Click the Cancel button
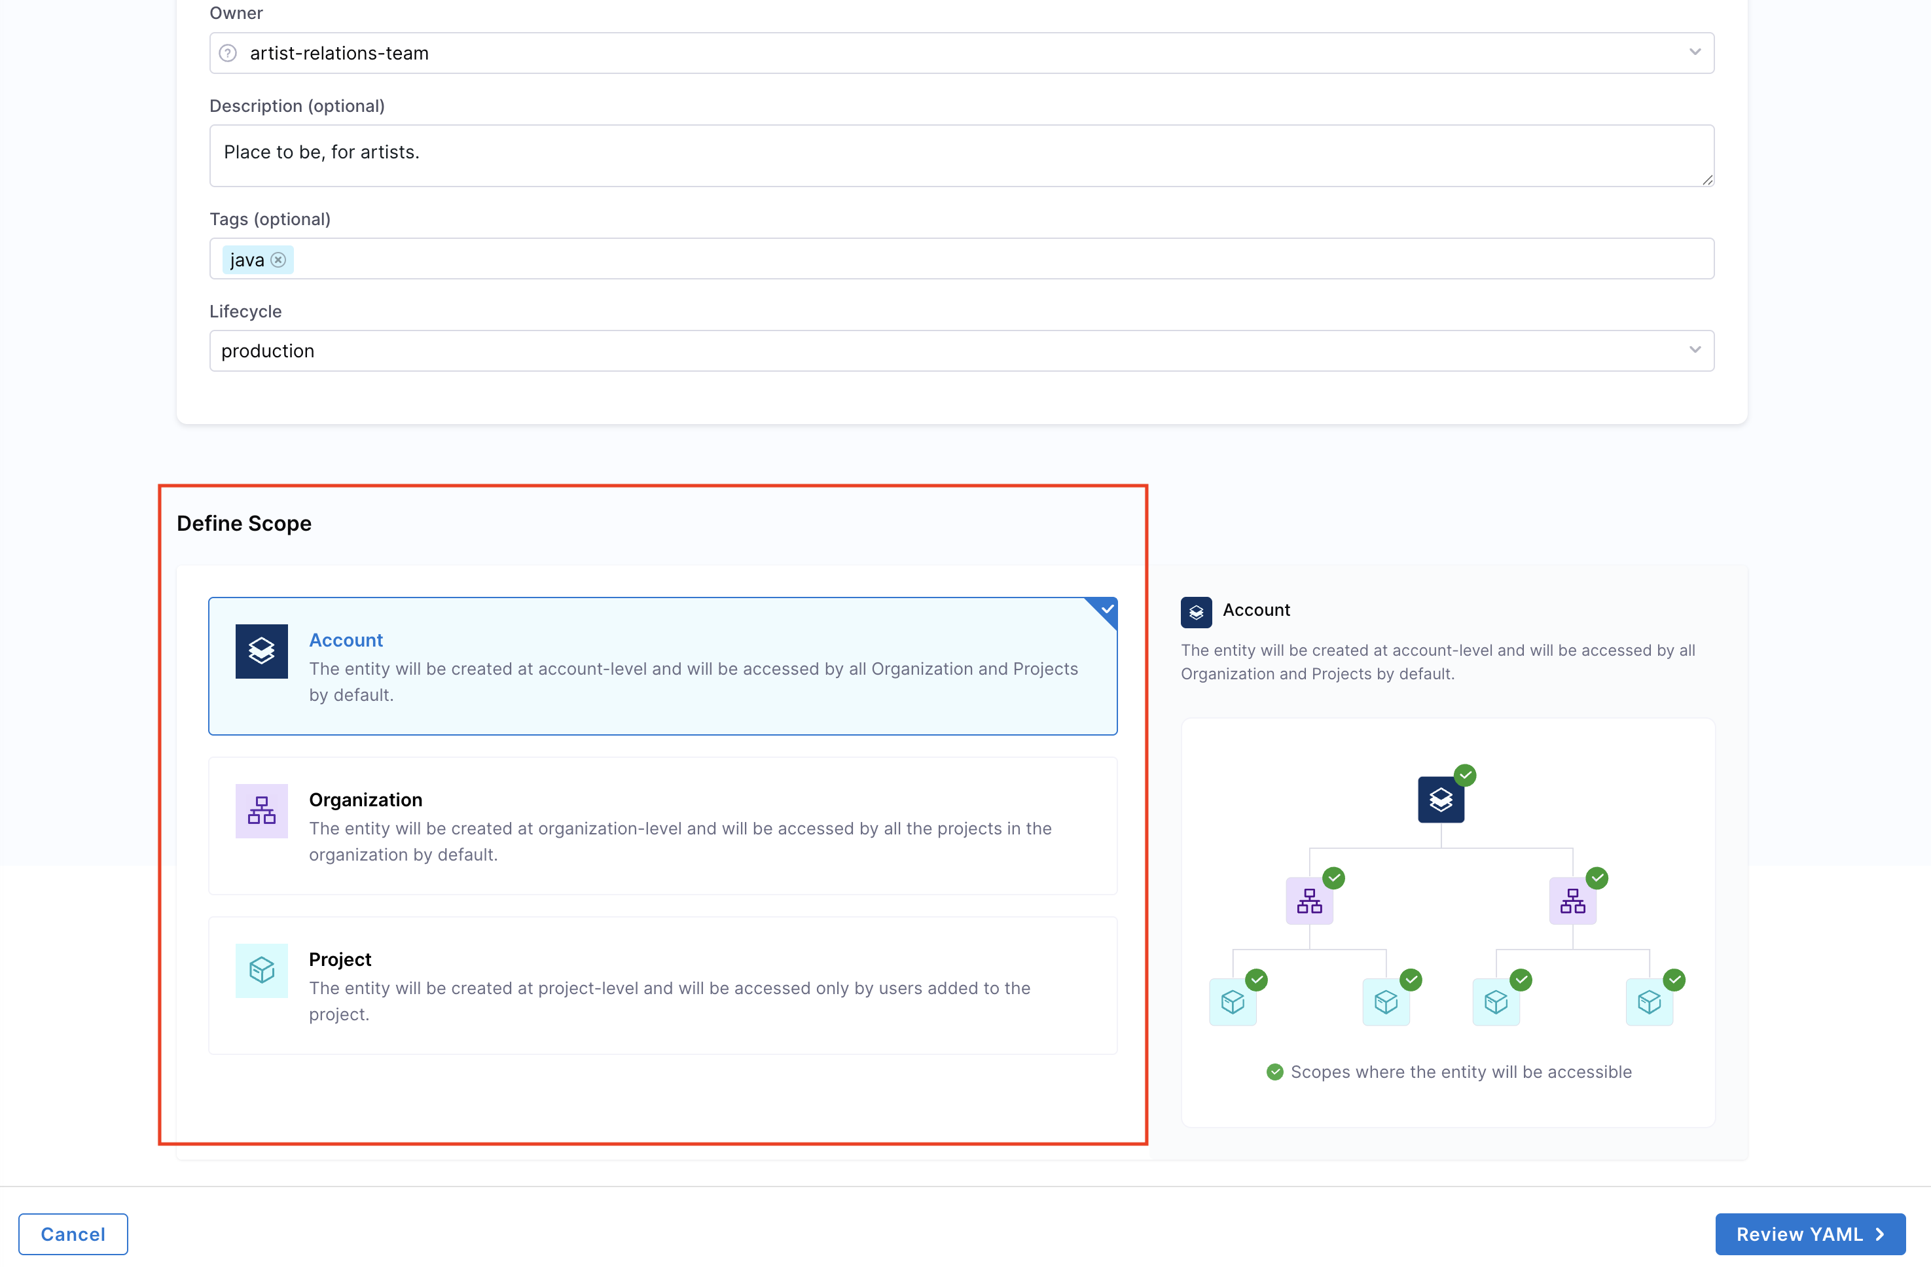 [73, 1234]
